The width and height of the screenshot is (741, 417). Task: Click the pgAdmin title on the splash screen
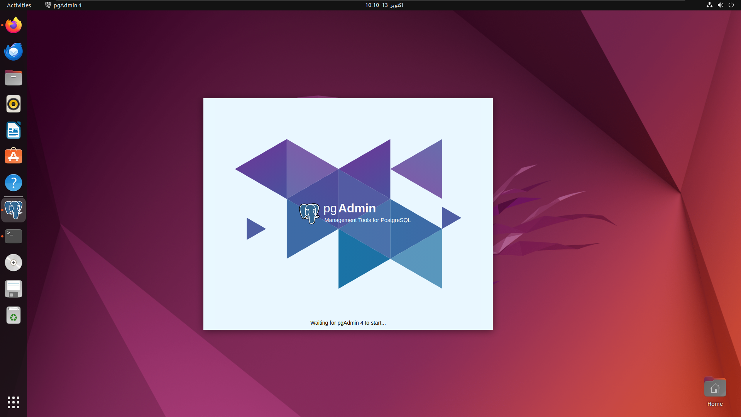[x=350, y=208]
